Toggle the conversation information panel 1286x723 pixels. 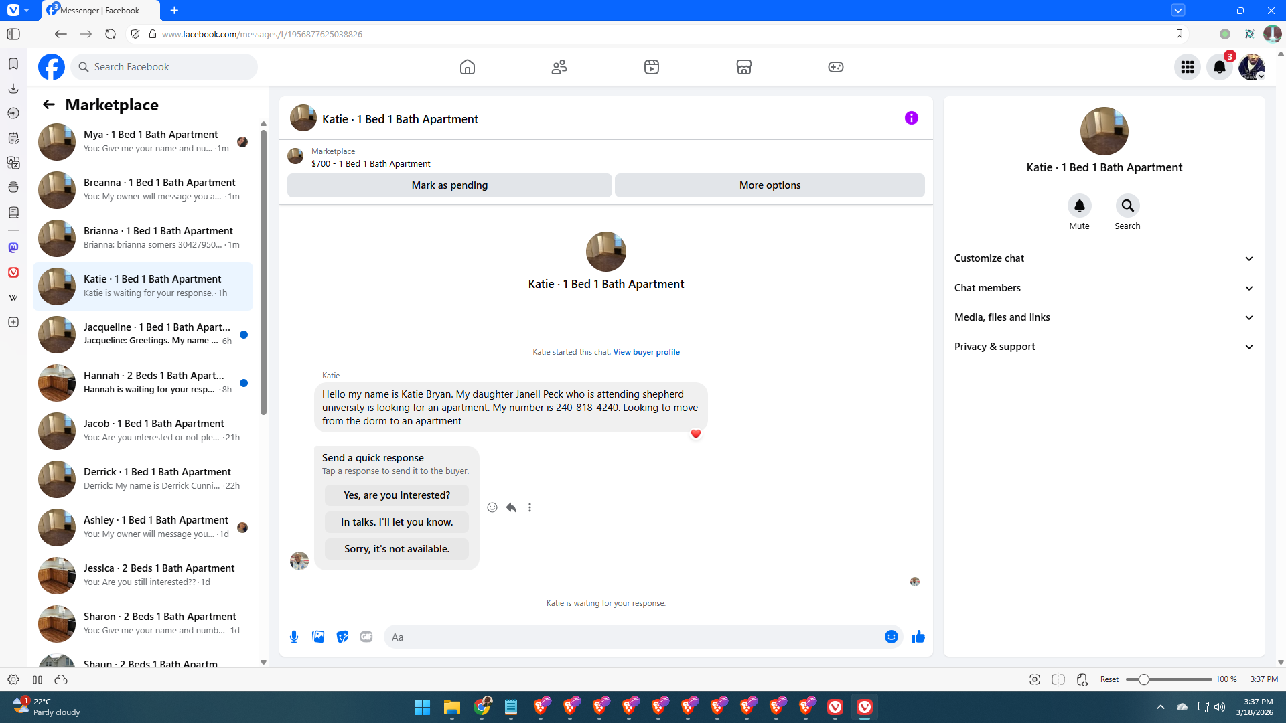click(911, 118)
